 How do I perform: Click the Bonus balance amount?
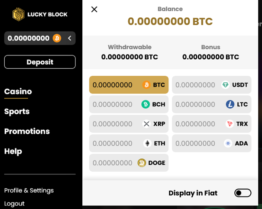211,57
